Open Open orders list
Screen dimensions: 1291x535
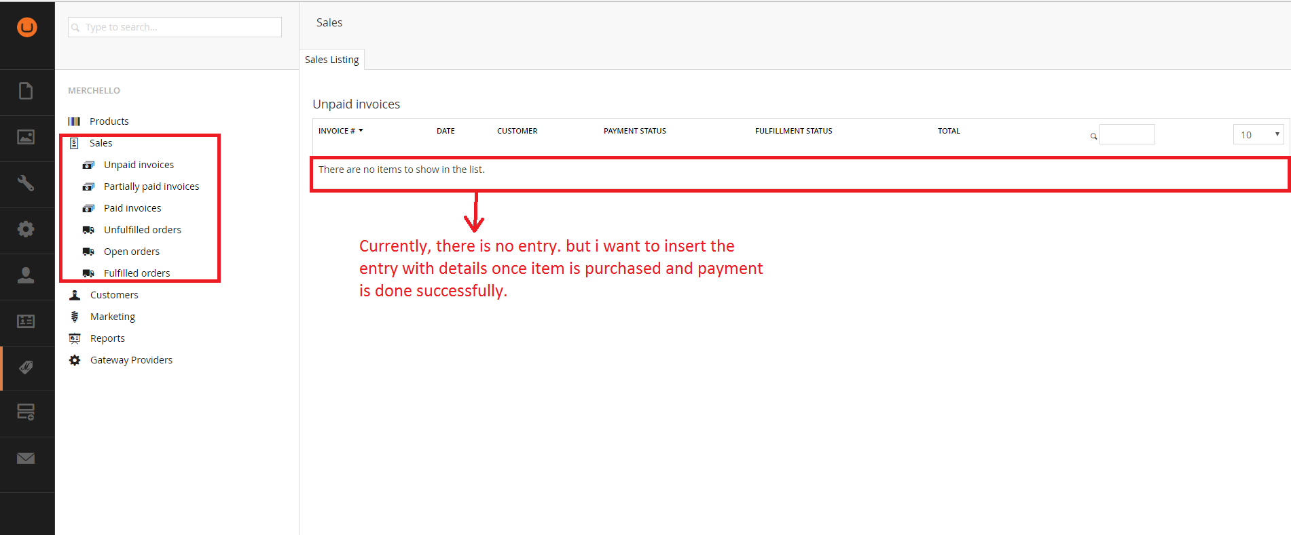coord(132,252)
